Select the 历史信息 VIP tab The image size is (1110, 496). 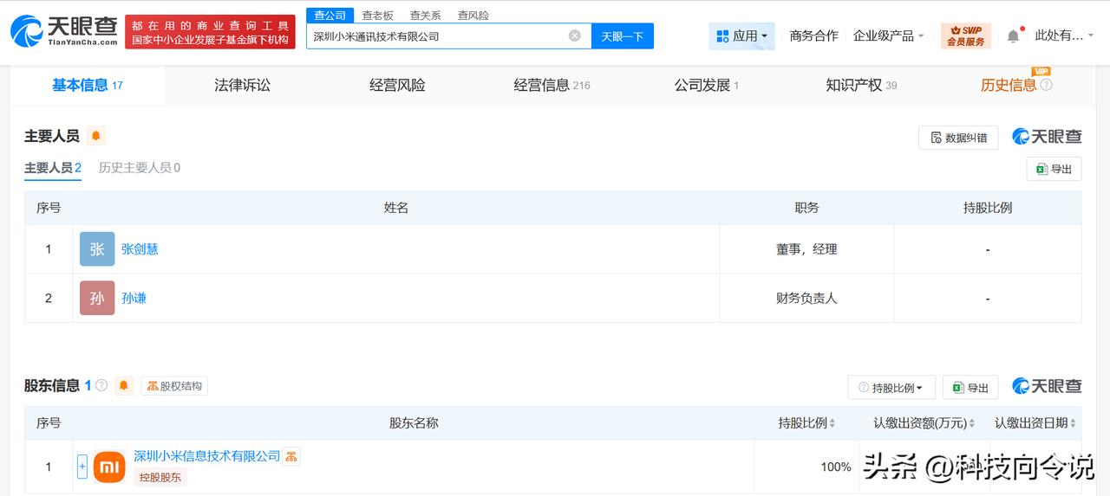1009,85
